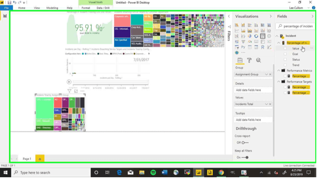Collapse the Performance Metrics folder
Image resolution: width=317 pixels, height=178 pixels.
[x=279, y=71]
